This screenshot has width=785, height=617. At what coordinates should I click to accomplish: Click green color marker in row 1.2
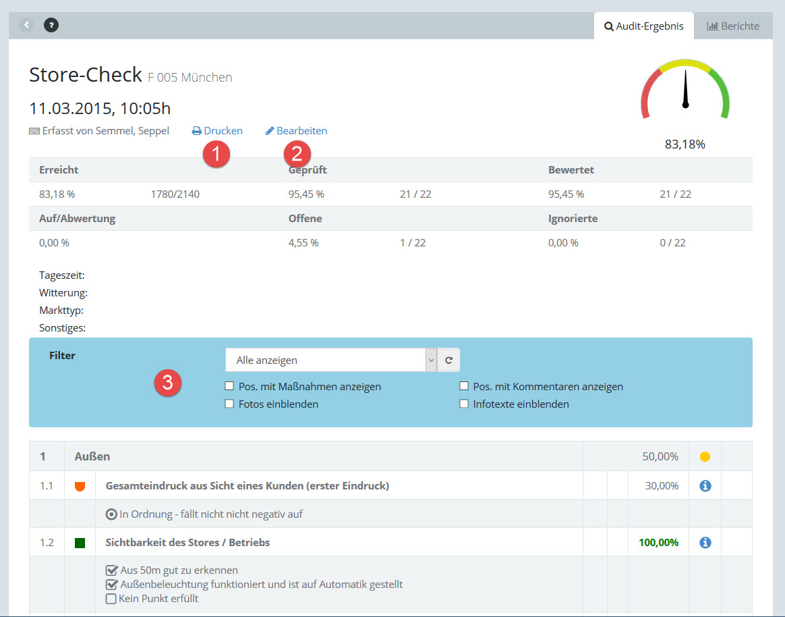(80, 543)
